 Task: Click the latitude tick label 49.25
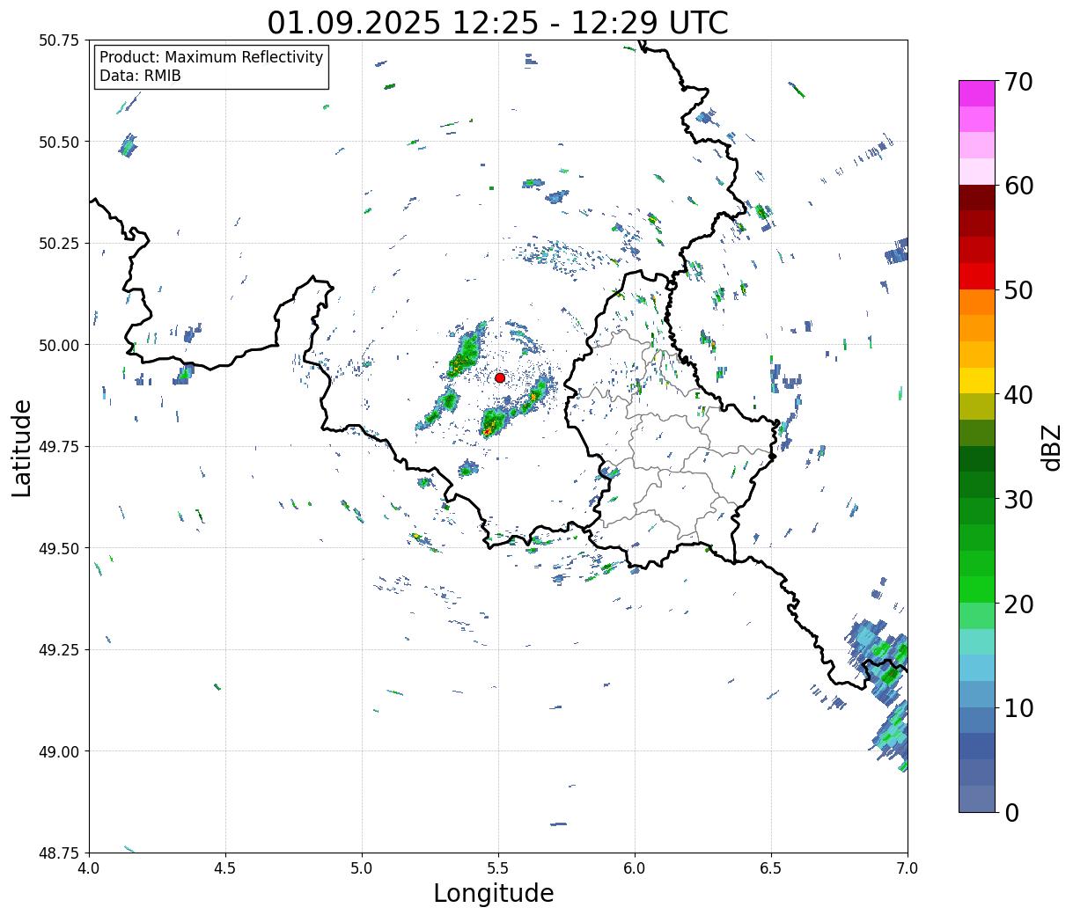pos(59,650)
